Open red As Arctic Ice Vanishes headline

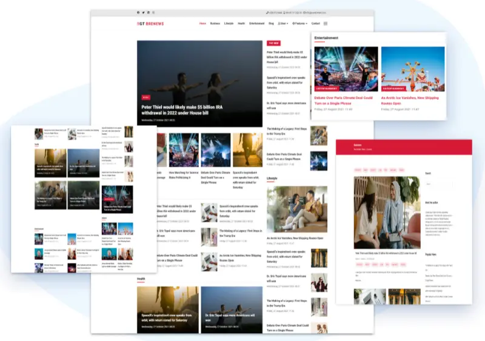point(410,101)
